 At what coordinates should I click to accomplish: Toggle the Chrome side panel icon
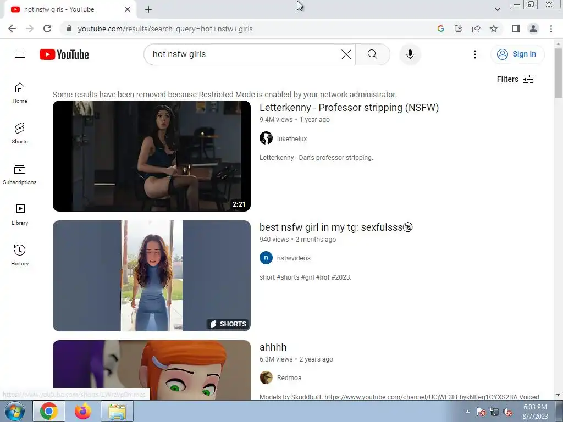[x=516, y=29]
